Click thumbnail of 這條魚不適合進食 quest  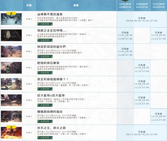click(11, 19)
